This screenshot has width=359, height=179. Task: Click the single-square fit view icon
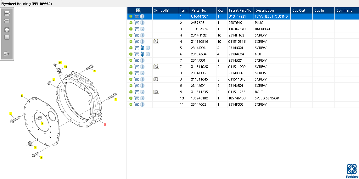7,37
